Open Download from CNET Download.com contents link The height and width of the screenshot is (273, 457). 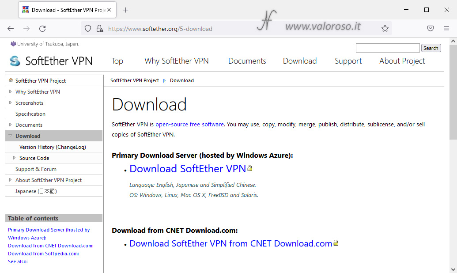pos(51,246)
